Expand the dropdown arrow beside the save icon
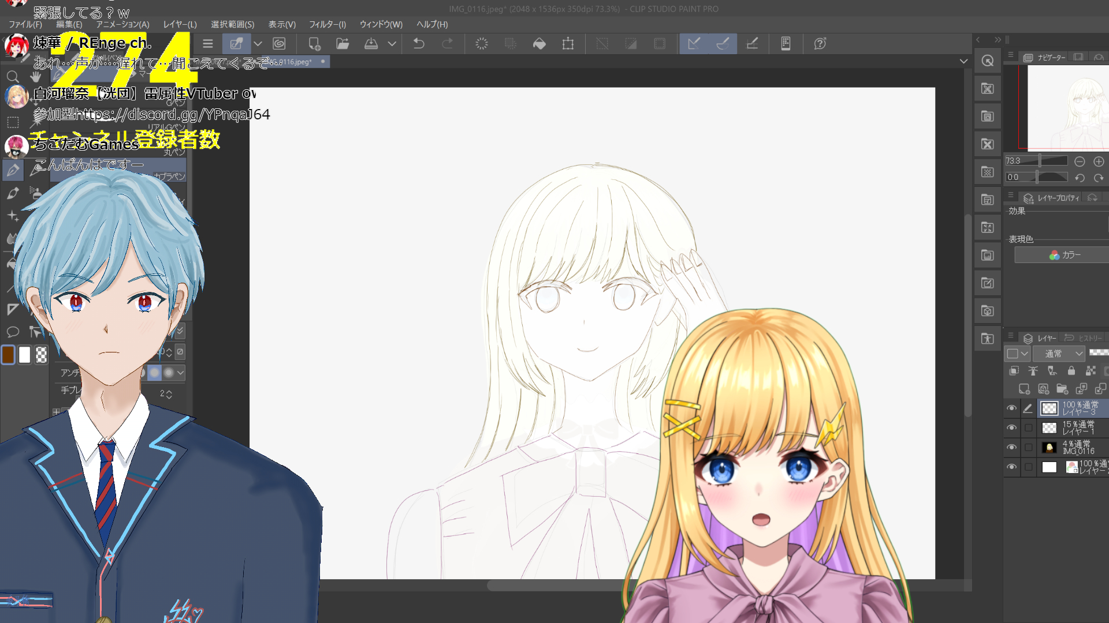This screenshot has width=1109, height=623. tap(392, 43)
